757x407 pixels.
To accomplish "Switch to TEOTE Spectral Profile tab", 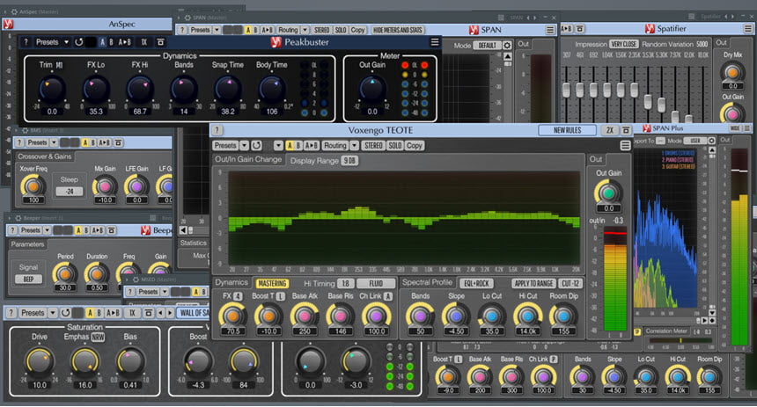I will [427, 283].
